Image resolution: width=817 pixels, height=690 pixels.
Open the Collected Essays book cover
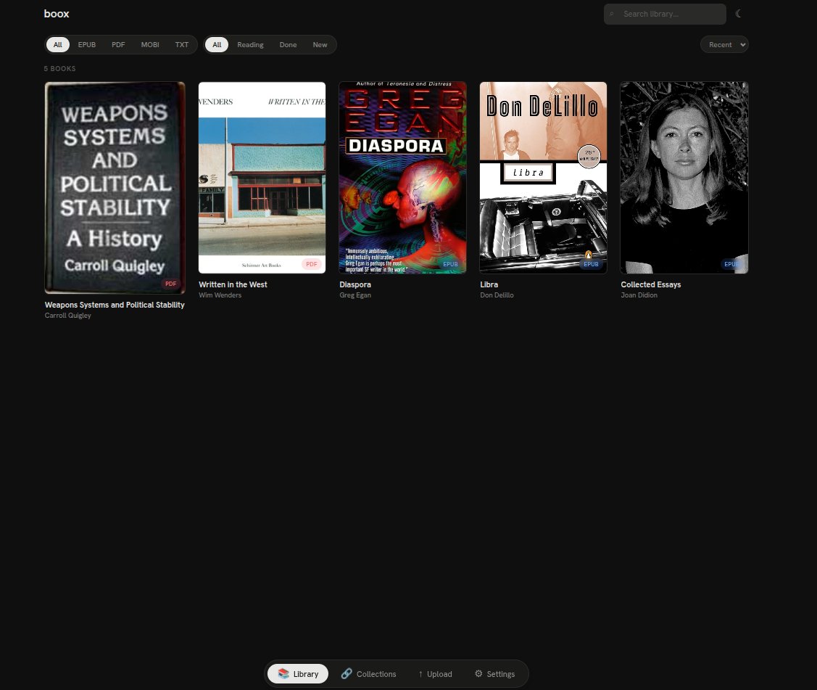coord(684,178)
